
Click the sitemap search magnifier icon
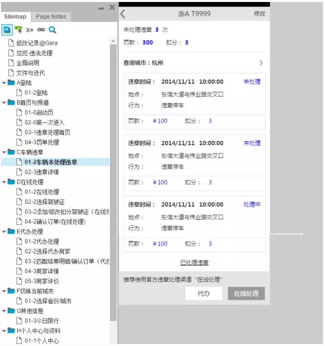pyautogui.click(x=52, y=30)
